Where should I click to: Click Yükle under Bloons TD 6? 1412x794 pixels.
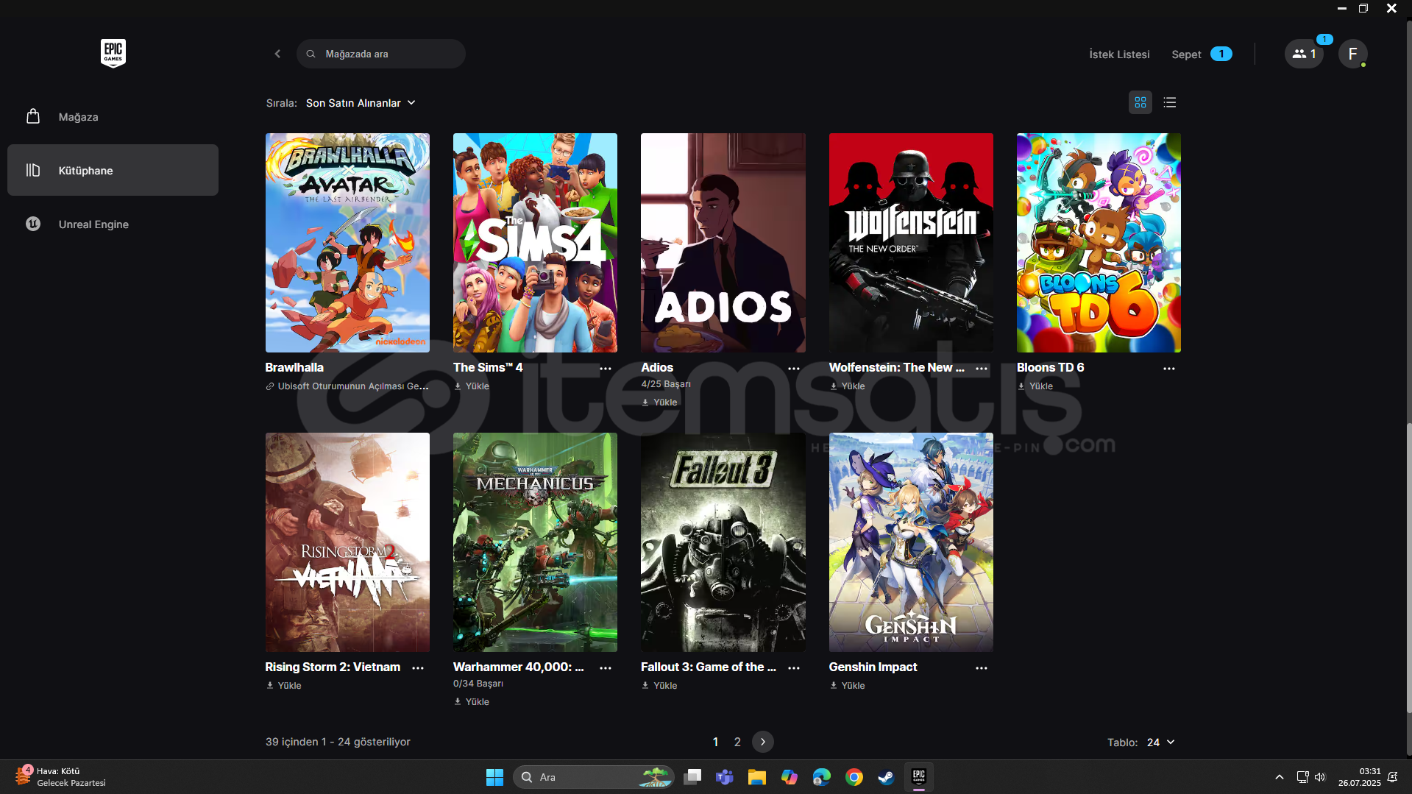1035,386
